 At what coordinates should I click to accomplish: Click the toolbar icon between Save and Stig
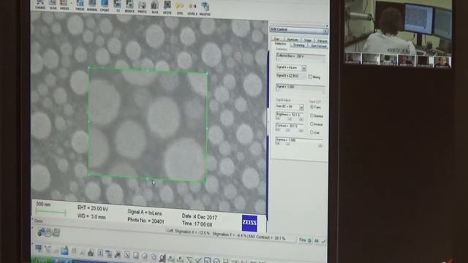tap(167, 8)
